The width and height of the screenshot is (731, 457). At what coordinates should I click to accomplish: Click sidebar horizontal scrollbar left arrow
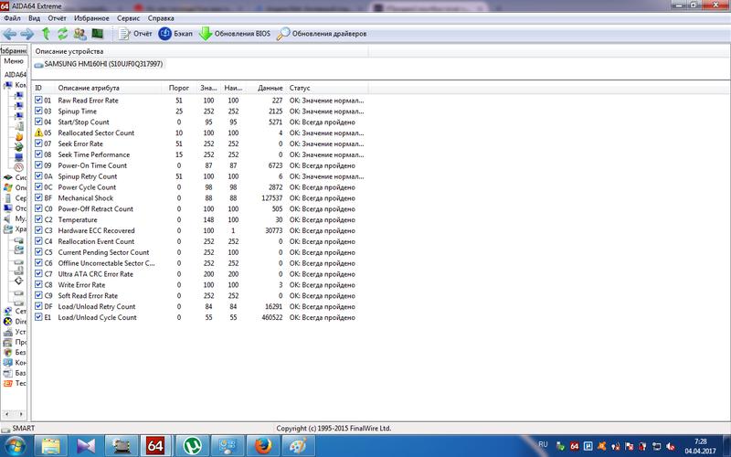tap(6, 414)
